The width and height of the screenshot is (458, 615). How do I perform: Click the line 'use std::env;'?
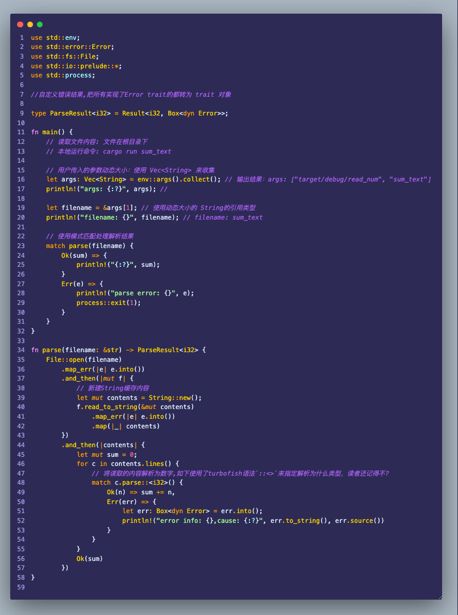(x=55, y=38)
